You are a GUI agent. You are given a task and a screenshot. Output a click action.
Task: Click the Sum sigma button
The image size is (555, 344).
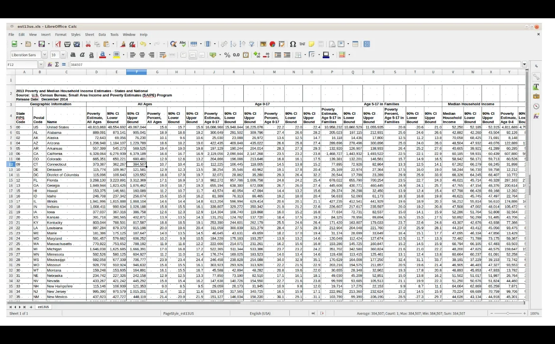pos(57,64)
